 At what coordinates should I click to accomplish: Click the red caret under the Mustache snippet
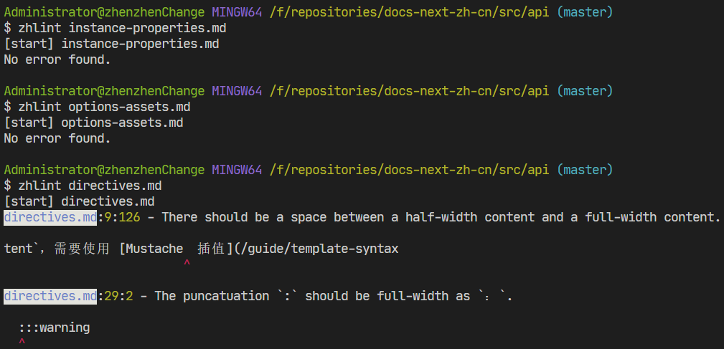point(187,264)
